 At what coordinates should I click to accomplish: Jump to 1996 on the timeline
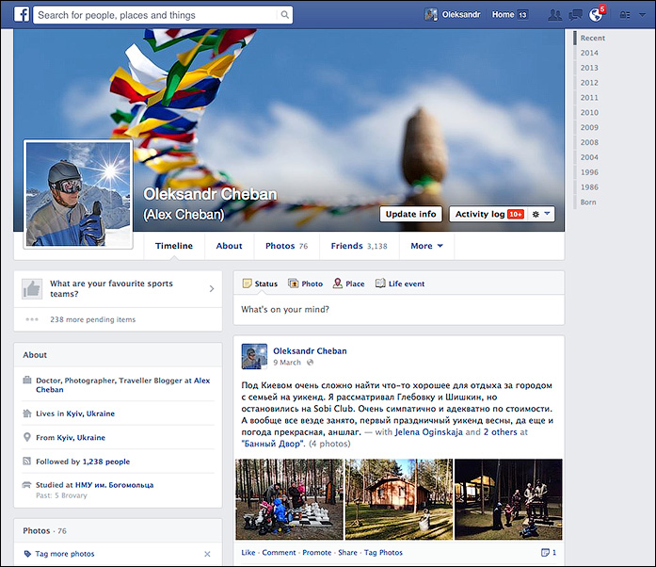589,172
